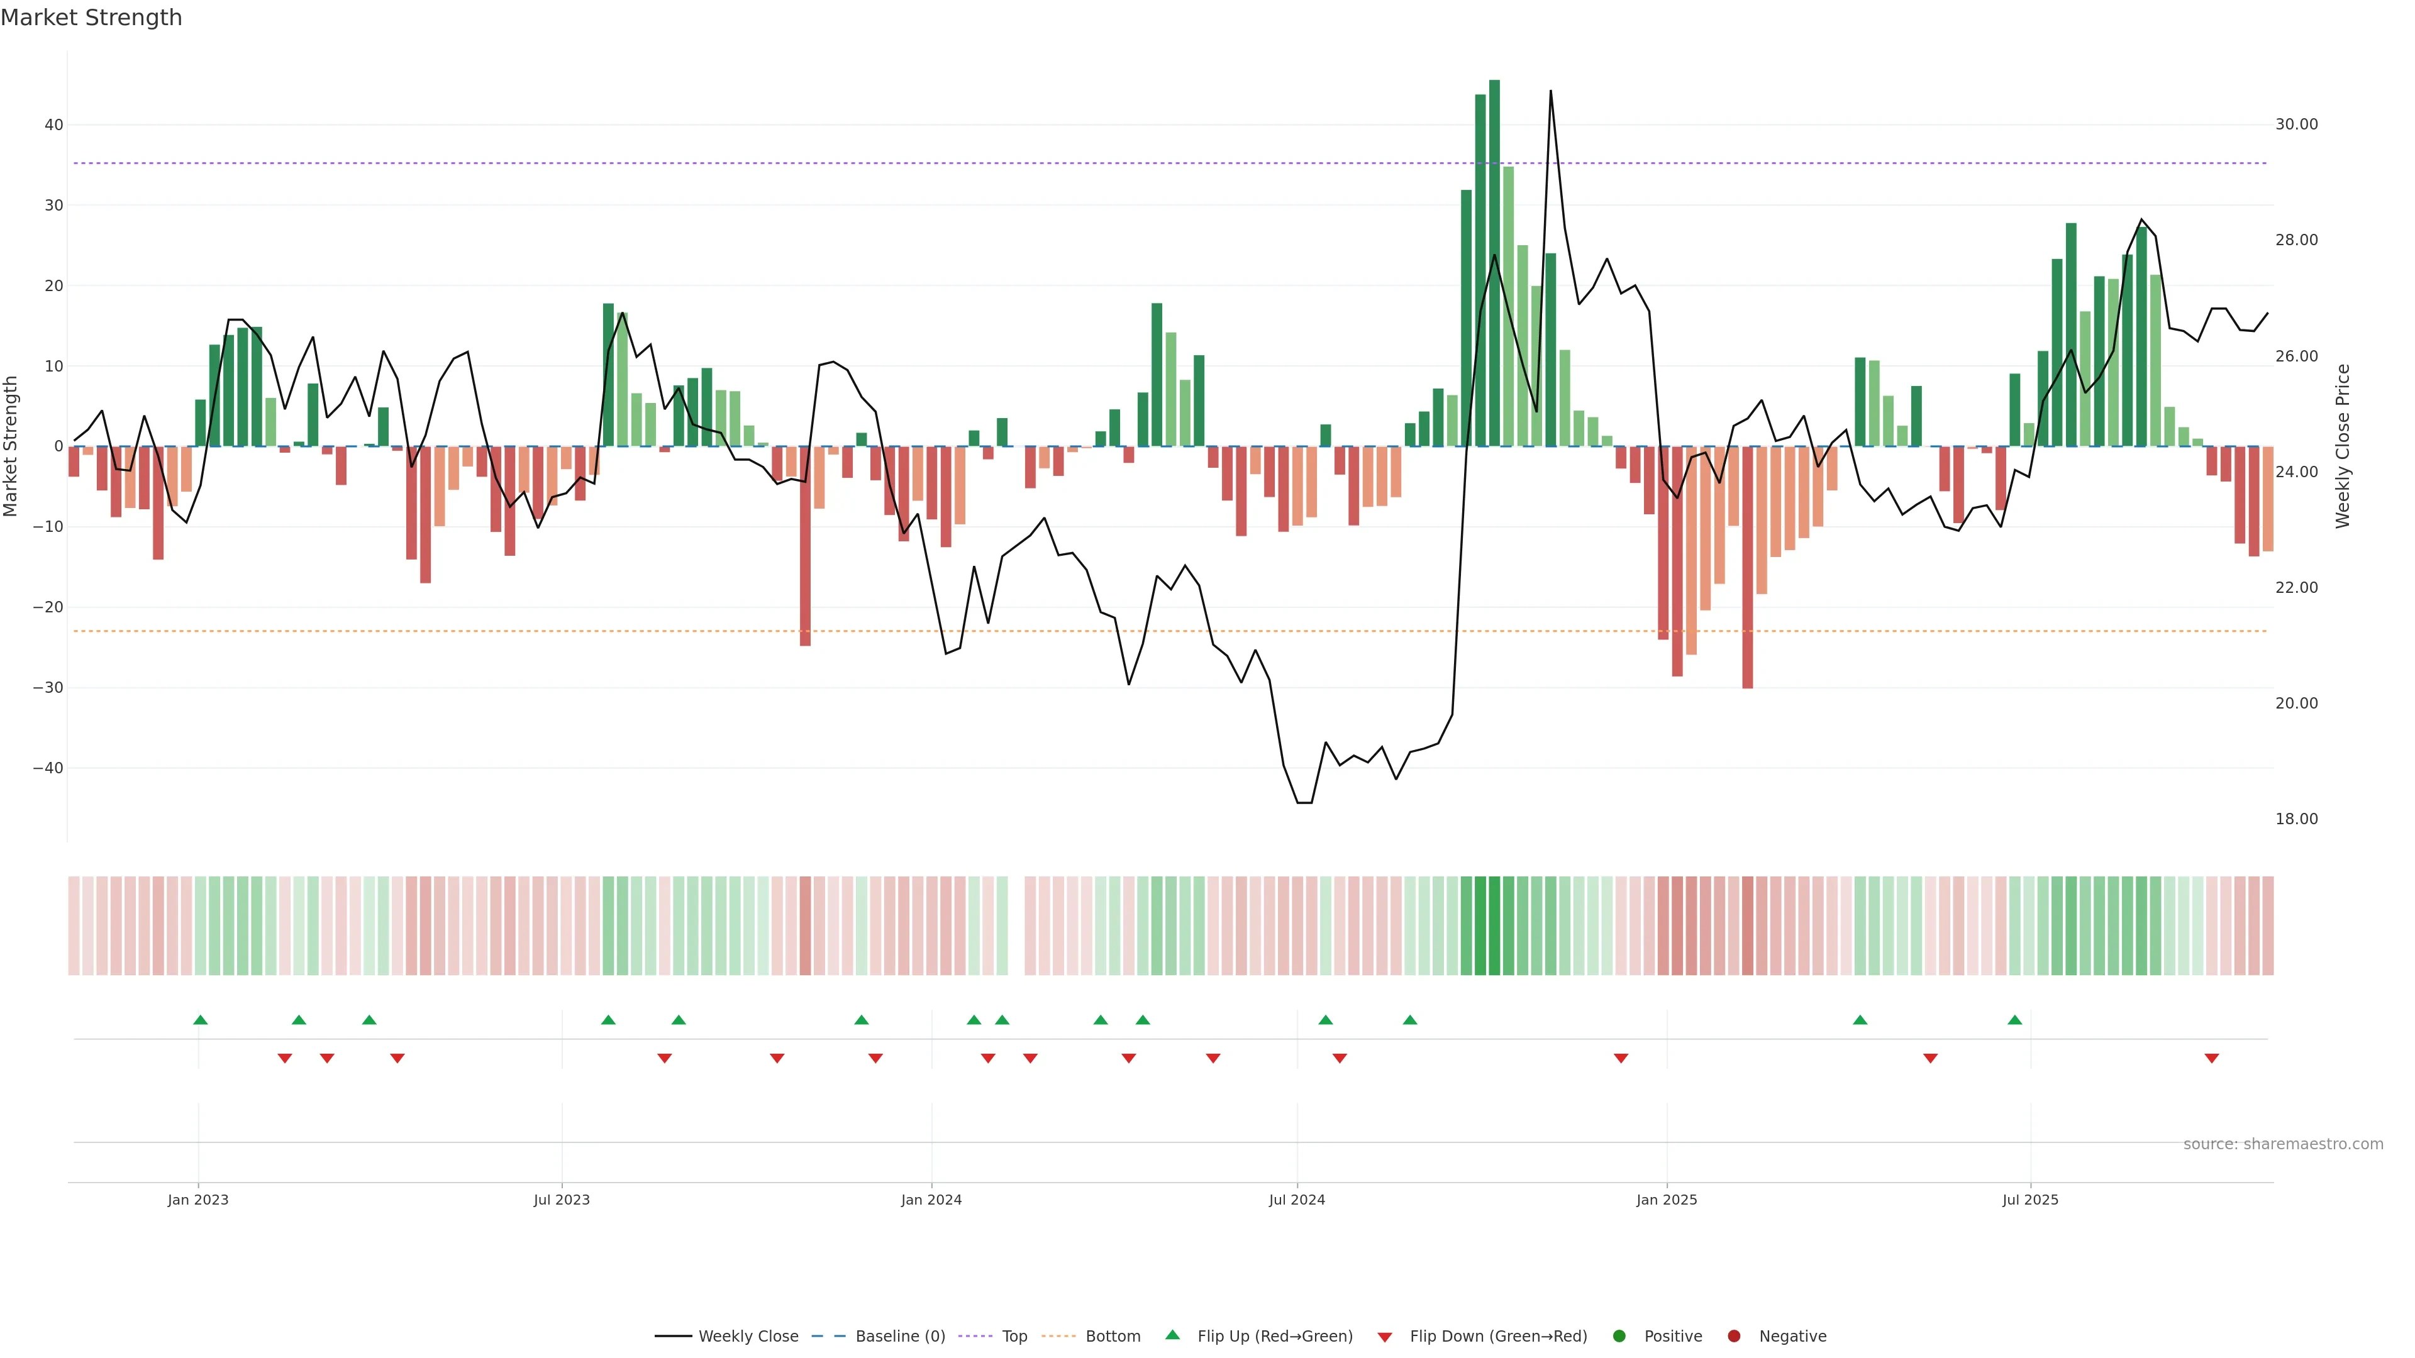Click the deepest red bar near Jan 2025
Image resolution: width=2415 pixels, height=1358 pixels.
1748,567
